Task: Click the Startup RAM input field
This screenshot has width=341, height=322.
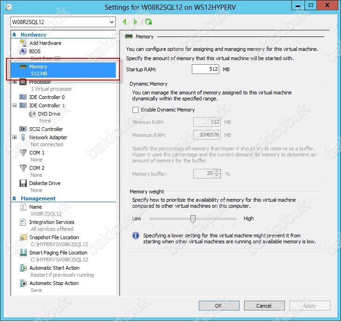Action: (x=205, y=69)
